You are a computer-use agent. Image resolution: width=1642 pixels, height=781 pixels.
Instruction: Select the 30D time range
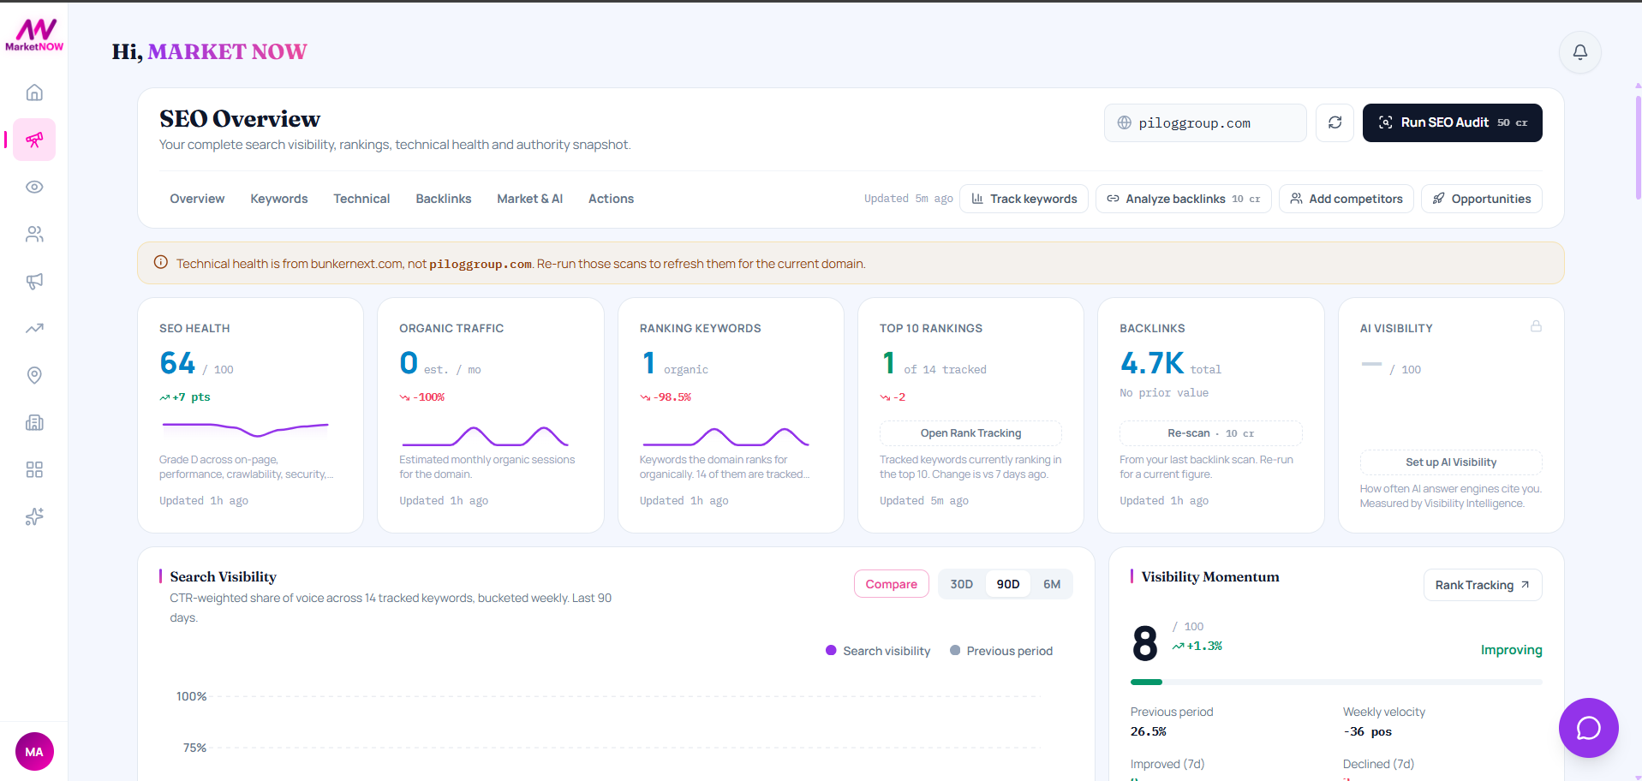(x=961, y=584)
